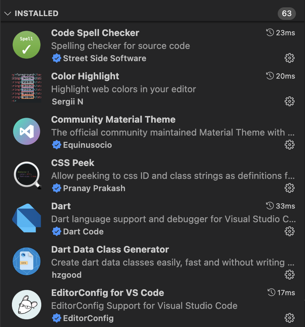Click the 17ms activation time
The width and height of the screenshot is (305, 327).
pos(286,293)
